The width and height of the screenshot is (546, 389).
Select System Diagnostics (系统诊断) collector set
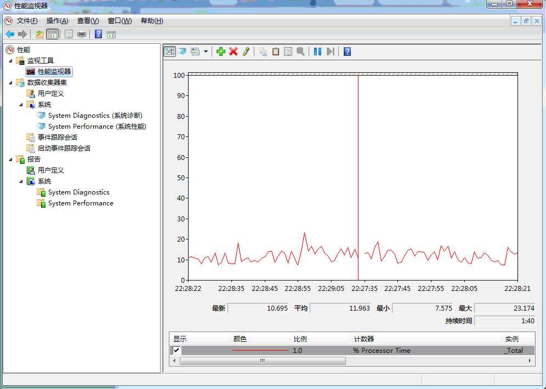95,116
